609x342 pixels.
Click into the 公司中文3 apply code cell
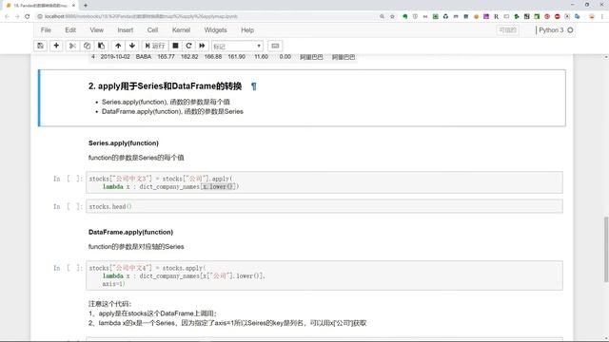(324, 182)
